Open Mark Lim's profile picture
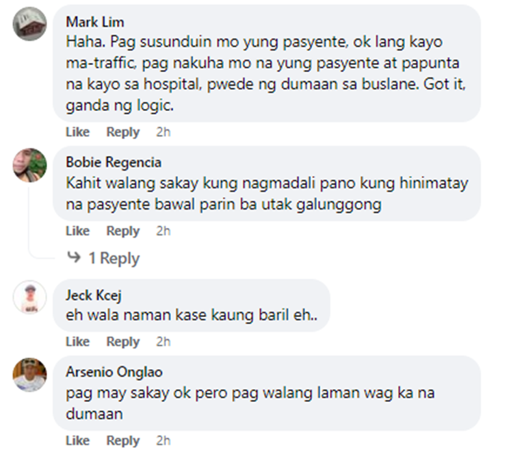This screenshot has height=450, width=513. tap(30, 24)
